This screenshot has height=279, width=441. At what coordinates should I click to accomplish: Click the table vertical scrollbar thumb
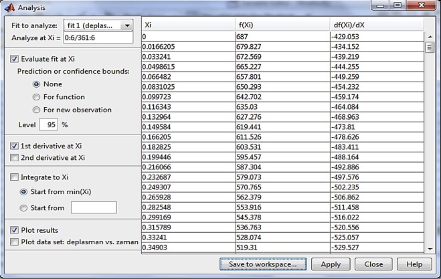[430, 48]
